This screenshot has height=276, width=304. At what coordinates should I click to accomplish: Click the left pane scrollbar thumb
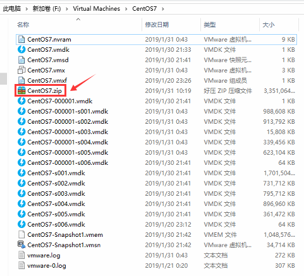(3, 78)
